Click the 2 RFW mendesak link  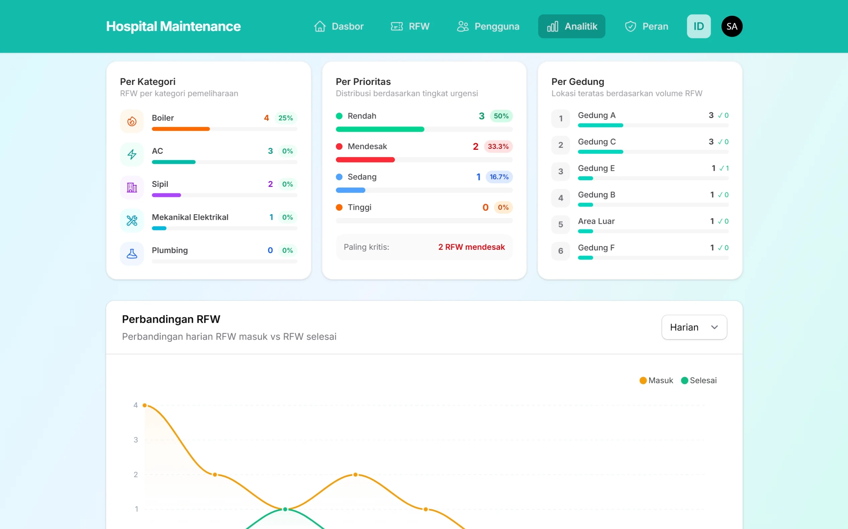[x=471, y=247]
